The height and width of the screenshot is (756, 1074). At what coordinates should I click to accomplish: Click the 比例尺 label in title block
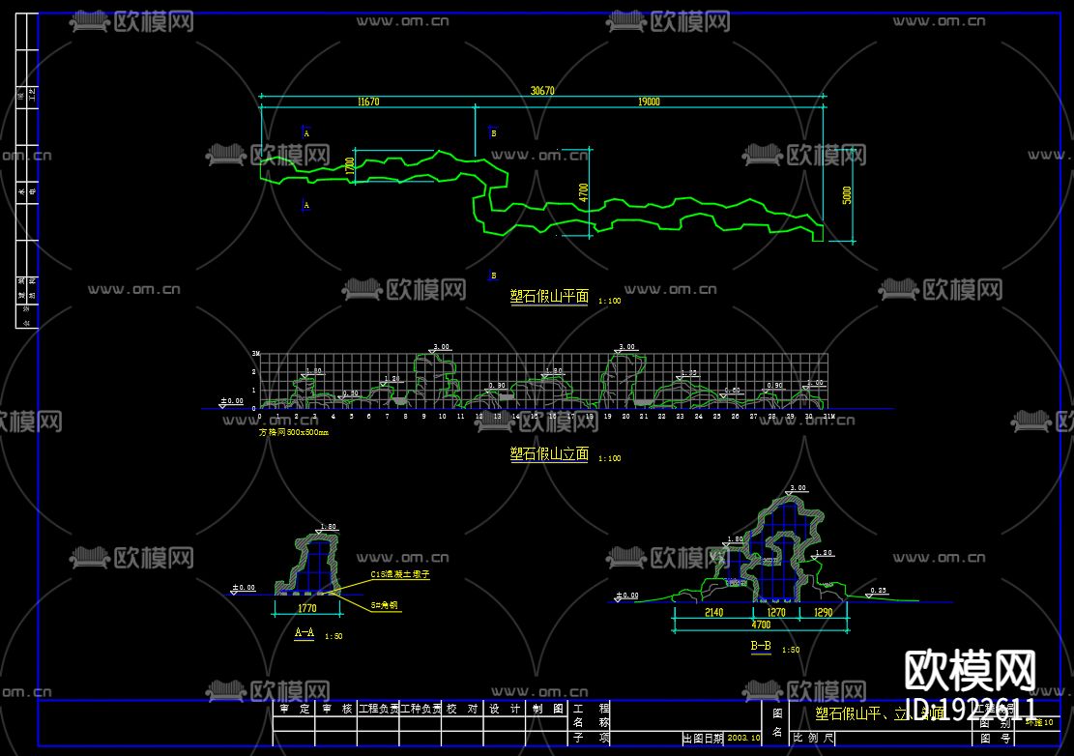tap(814, 739)
